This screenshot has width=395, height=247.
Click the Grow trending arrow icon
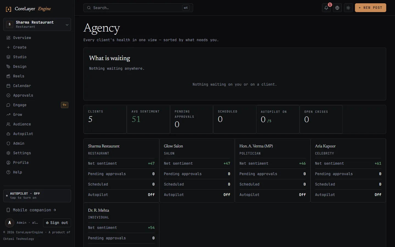(x=8, y=114)
